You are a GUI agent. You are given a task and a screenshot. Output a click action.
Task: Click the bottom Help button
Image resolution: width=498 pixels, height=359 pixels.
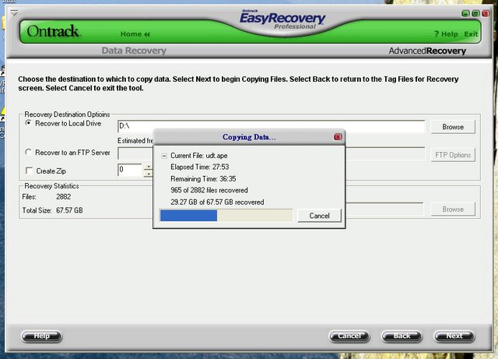tap(41, 336)
